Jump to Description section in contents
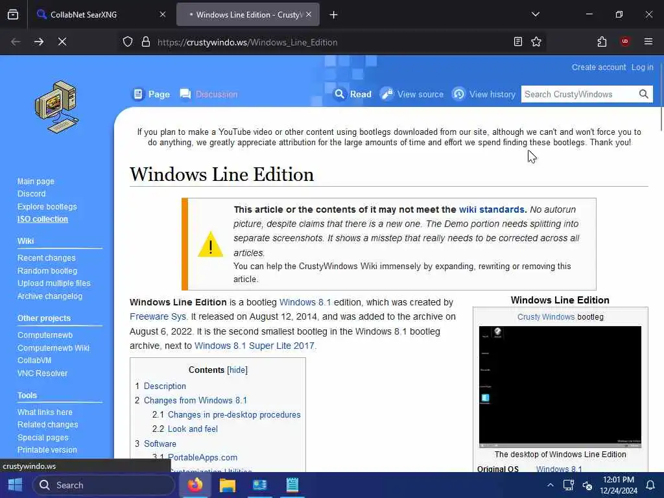The image size is (664, 498). [165, 386]
